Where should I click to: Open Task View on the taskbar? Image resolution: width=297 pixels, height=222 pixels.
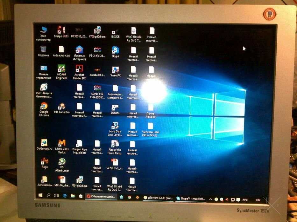pyautogui.click(x=56, y=196)
